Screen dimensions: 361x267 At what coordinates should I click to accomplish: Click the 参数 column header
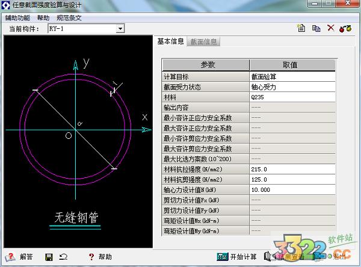206,65
